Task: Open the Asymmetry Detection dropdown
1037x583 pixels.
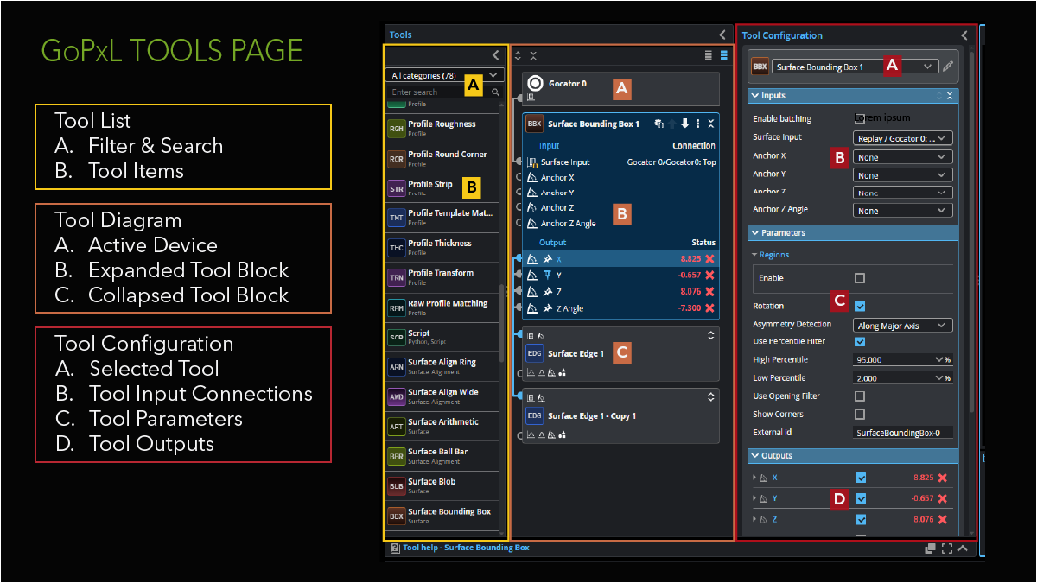Action: click(x=901, y=325)
